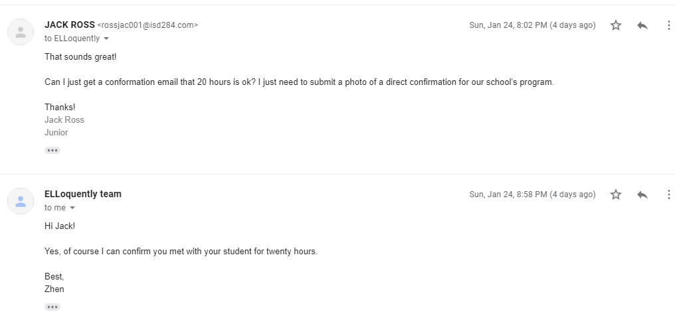The image size is (681, 312).
Task: Click the 8:02 PM message timestamp
Action: click(532, 25)
